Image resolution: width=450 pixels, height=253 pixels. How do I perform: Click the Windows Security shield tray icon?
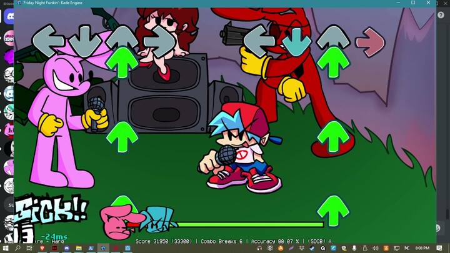tap(344, 248)
